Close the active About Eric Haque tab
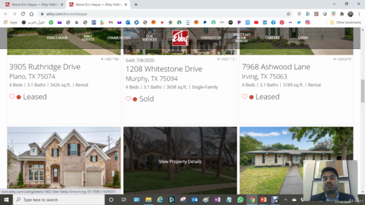365x205 pixels. [x=126, y=5]
